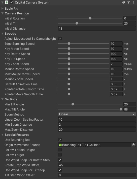Toggle Use World Snap For Rotate Step
The image size is (137, 179).
[x=60, y=160]
